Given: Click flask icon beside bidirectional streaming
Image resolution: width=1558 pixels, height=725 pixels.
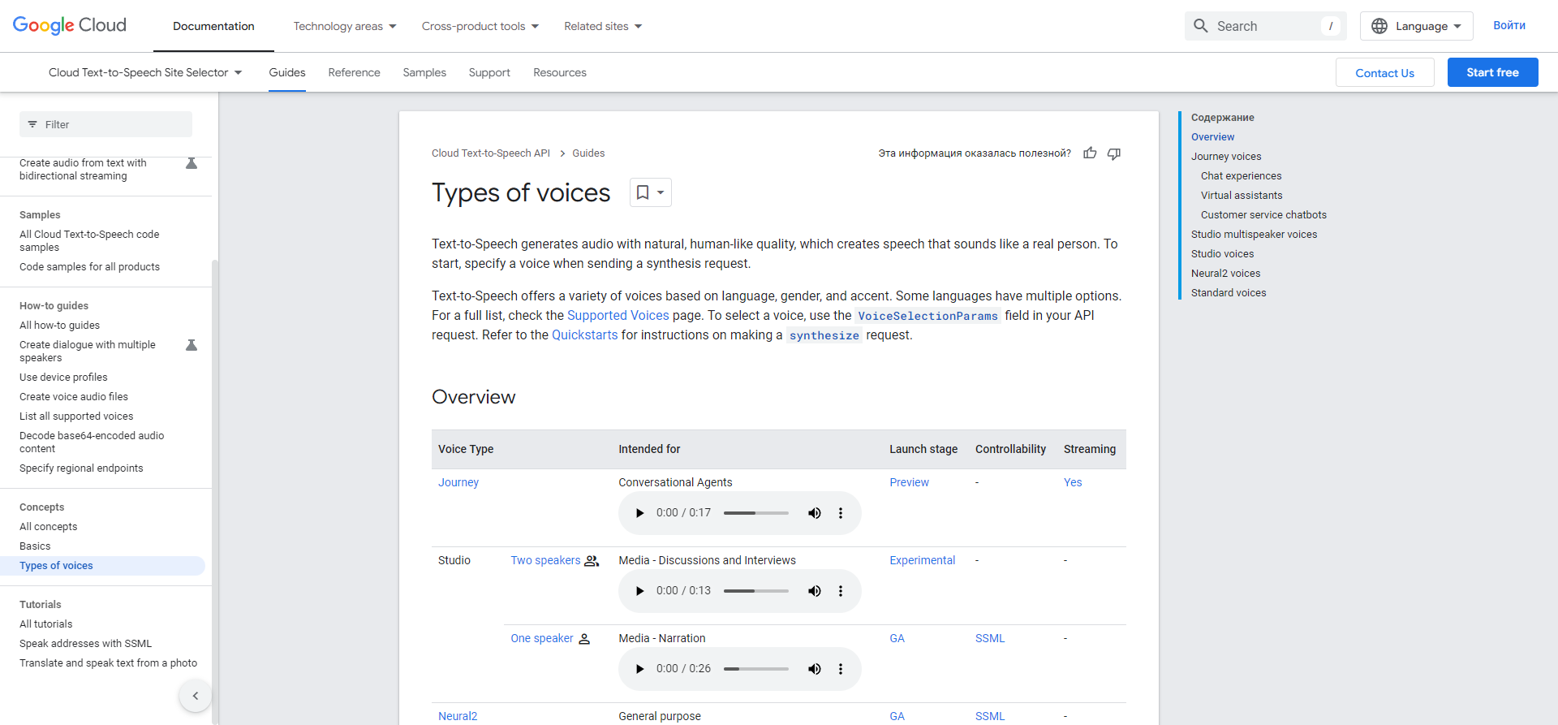Looking at the screenshot, I should pos(192,163).
